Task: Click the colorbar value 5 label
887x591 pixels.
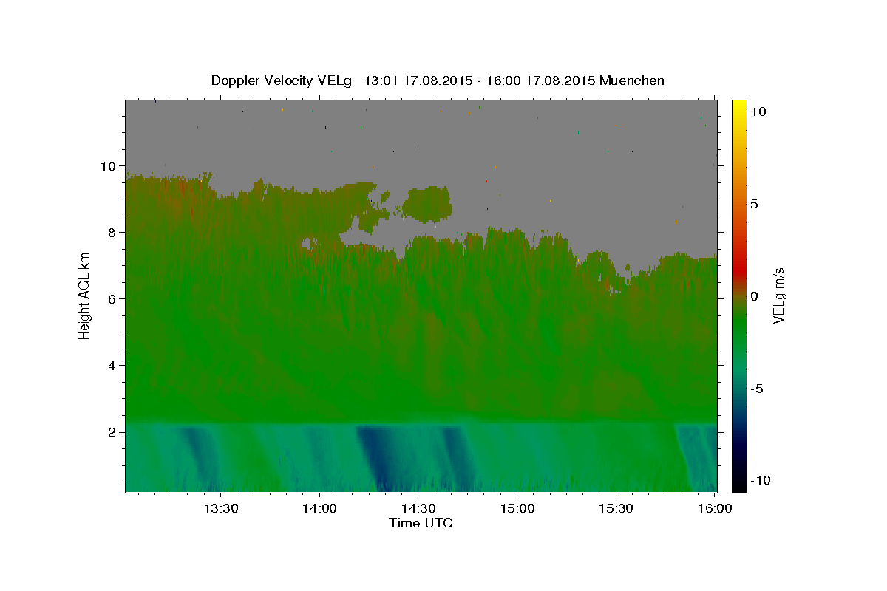Action: coord(755,204)
